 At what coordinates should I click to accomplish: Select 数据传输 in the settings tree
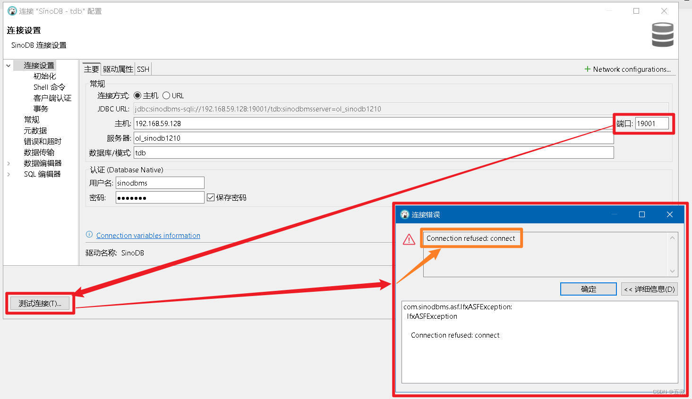(x=39, y=152)
